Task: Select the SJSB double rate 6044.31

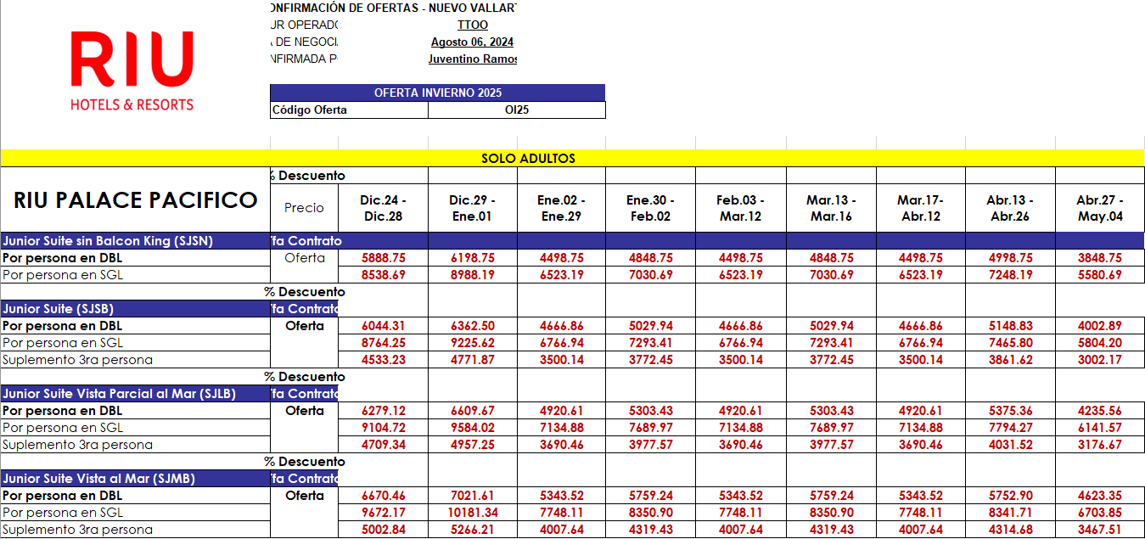Action: coord(383,326)
